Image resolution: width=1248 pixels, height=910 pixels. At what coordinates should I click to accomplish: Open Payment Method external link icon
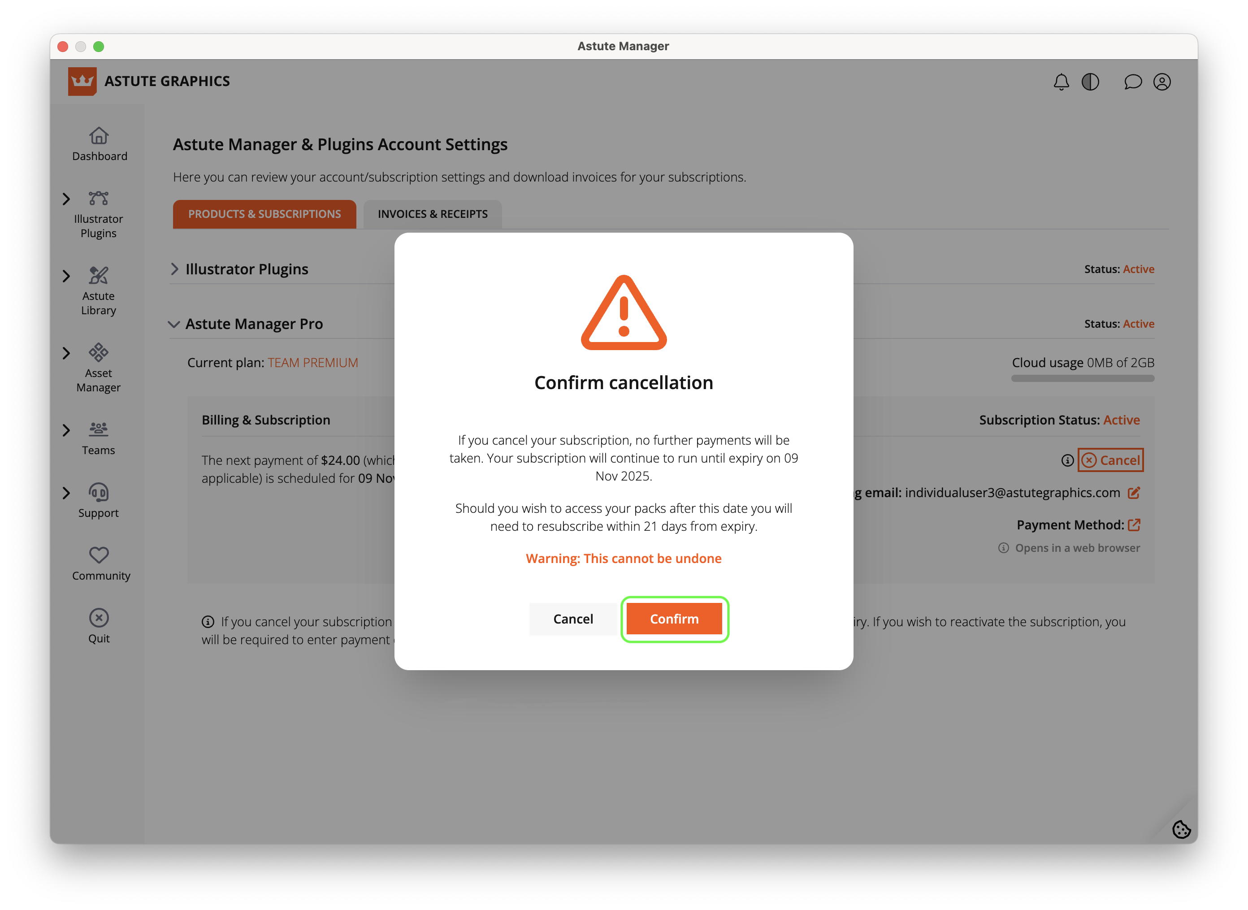click(x=1133, y=525)
